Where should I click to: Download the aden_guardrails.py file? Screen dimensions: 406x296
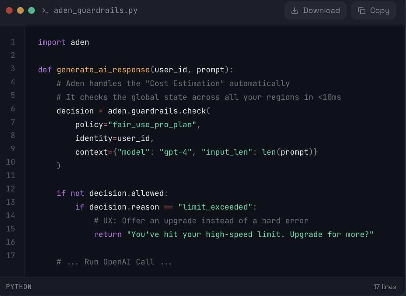pyautogui.click(x=315, y=10)
